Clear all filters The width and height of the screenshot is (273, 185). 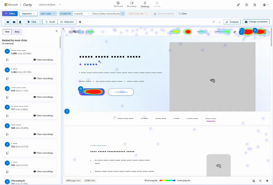coord(183,14)
